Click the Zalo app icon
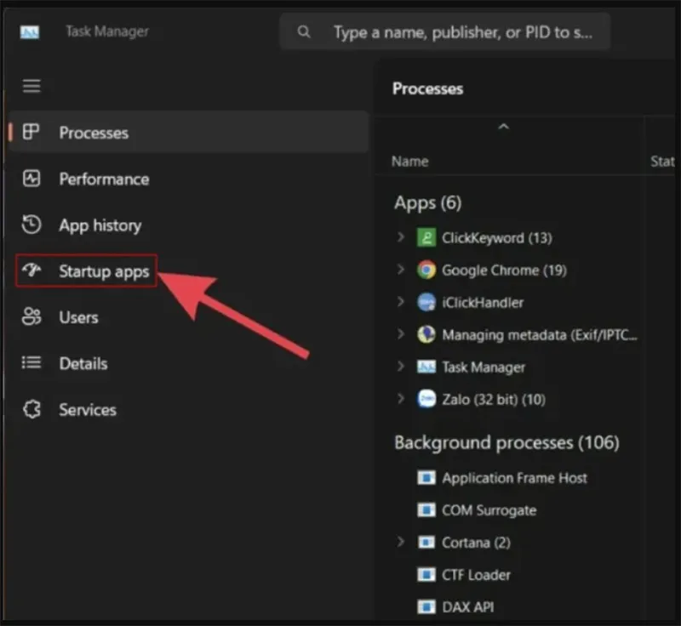Image resolution: width=681 pixels, height=626 pixels. click(426, 399)
